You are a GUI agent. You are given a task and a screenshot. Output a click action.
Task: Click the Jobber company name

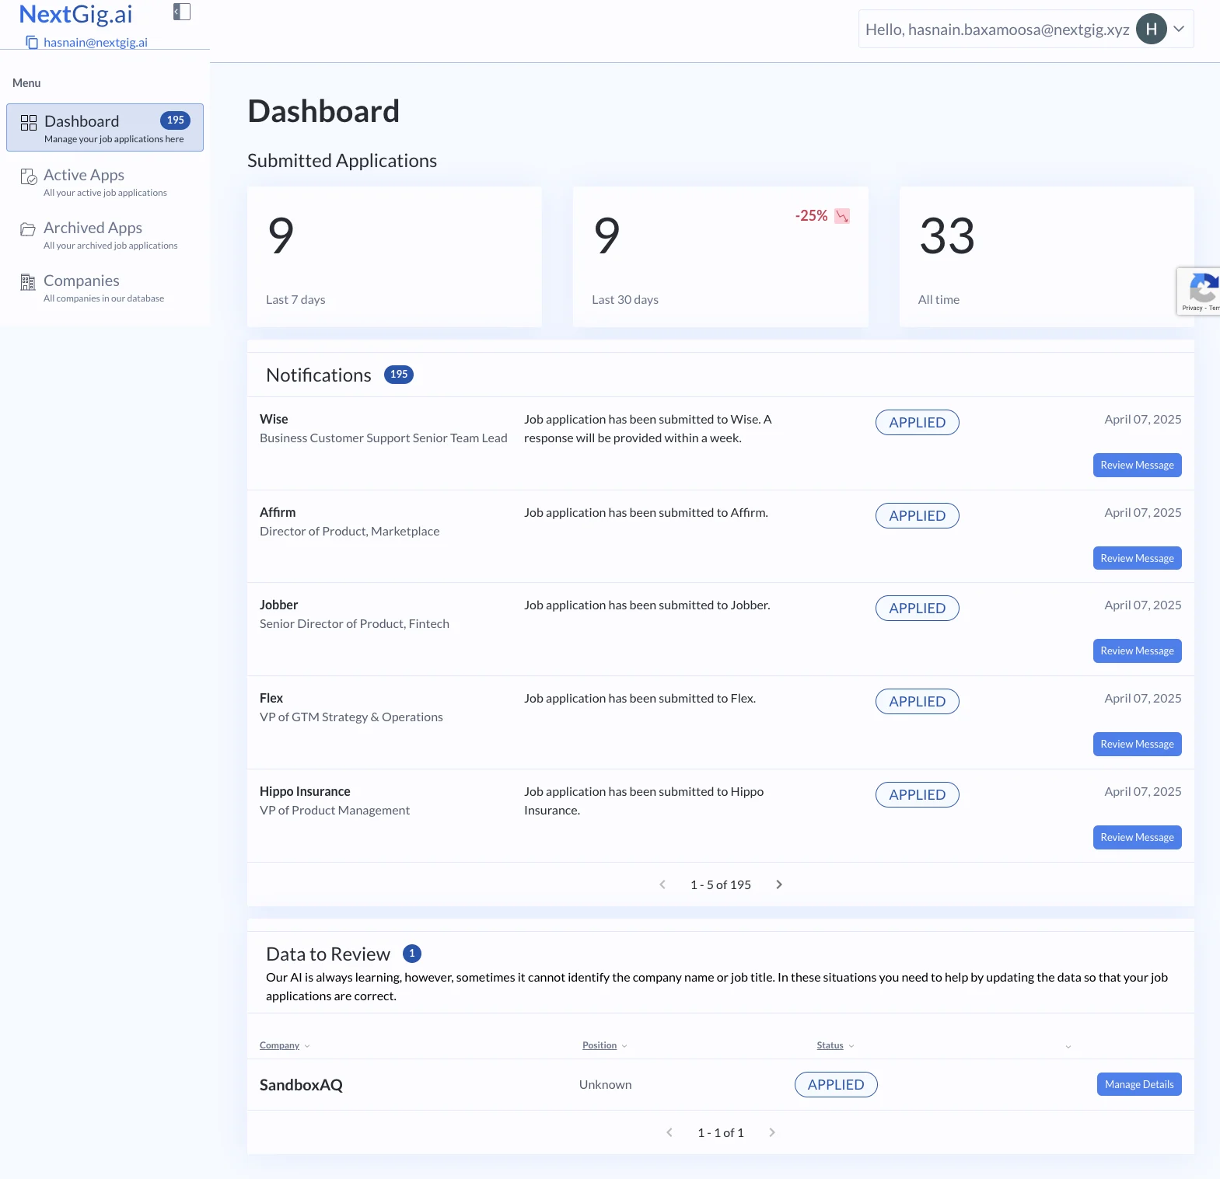278,605
